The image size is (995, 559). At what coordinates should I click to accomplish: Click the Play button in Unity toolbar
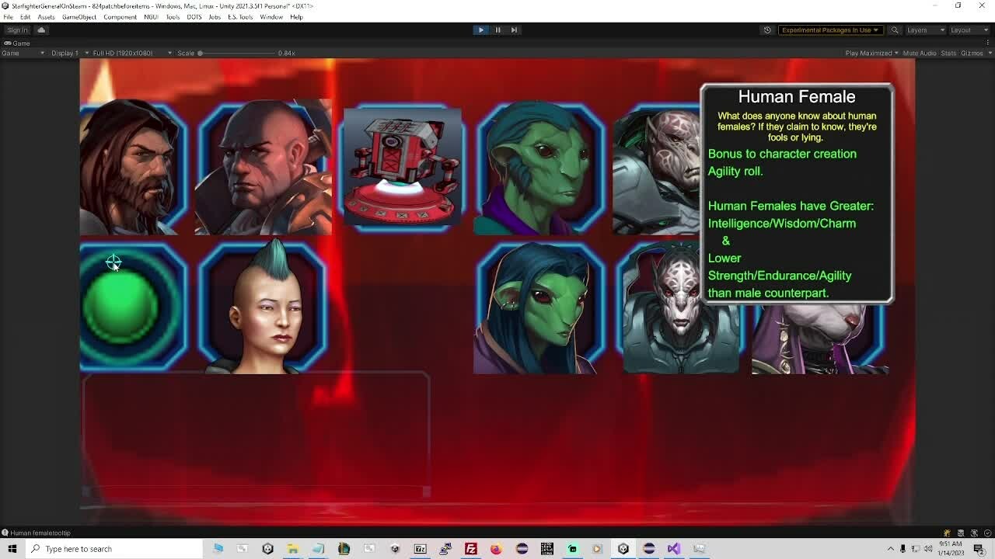[480, 30]
